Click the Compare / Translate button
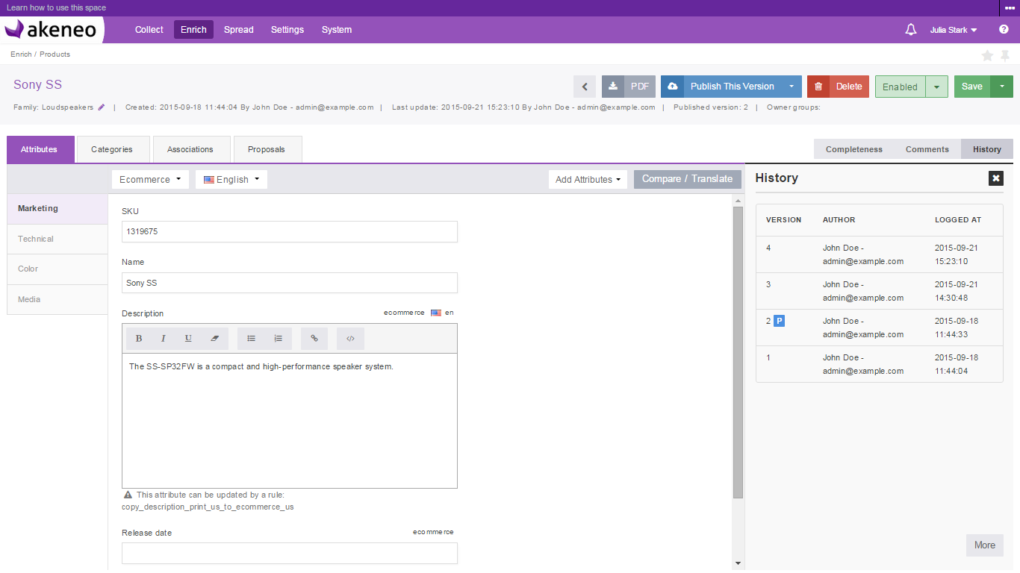 coord(688,179)
